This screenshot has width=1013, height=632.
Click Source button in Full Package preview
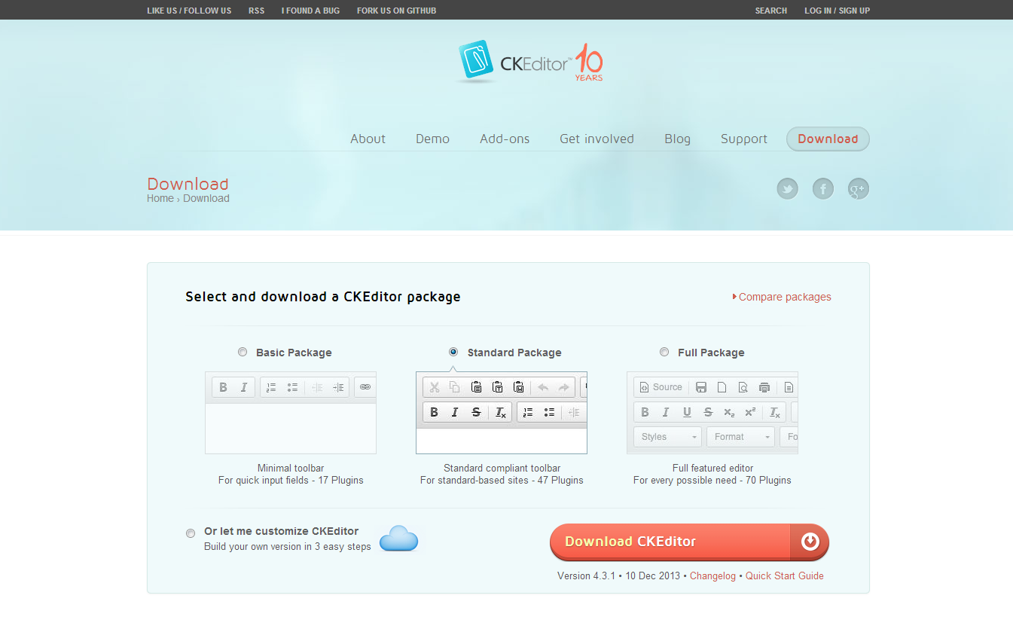pyautogui.click(x=661, y=387)
